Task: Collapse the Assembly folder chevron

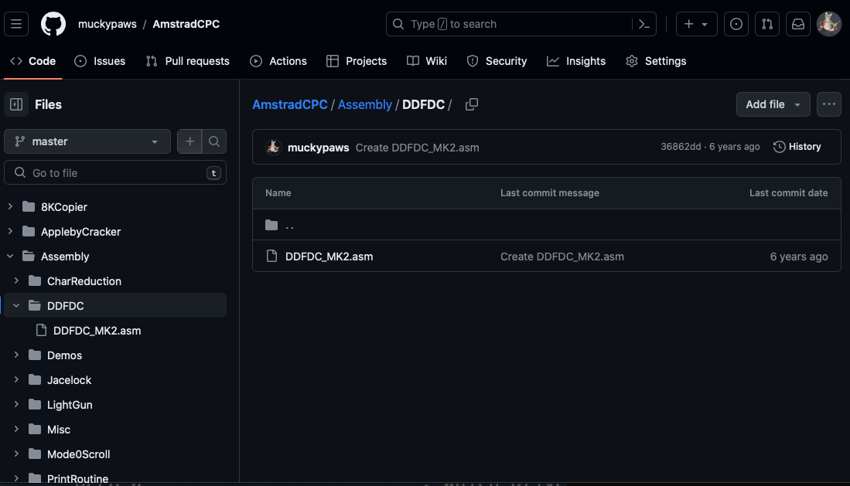Action: coord(10,257)
